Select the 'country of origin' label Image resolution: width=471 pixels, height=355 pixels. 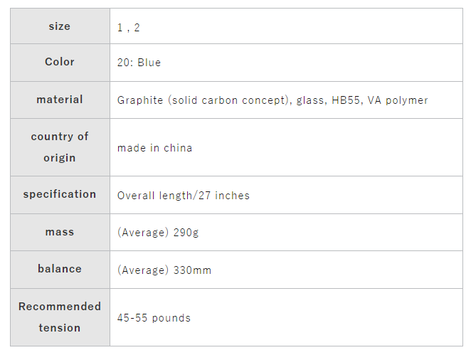(60, 147)
